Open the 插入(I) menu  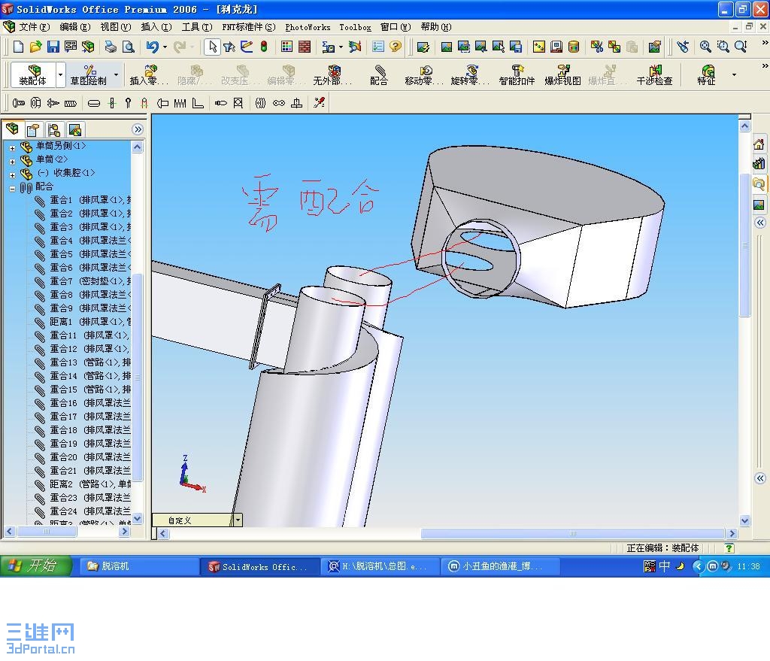pos(156,27)
